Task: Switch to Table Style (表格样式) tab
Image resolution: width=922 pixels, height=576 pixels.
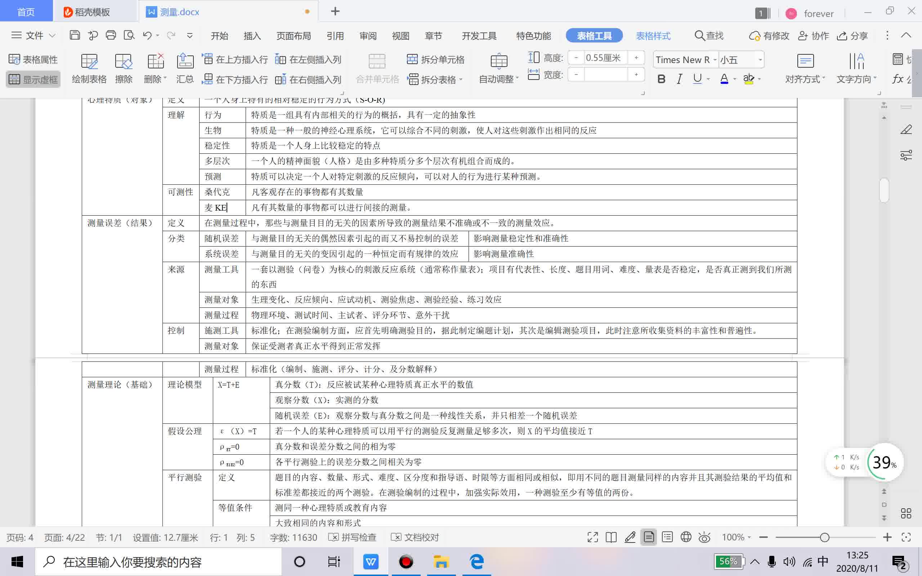Action: [653, 35]
